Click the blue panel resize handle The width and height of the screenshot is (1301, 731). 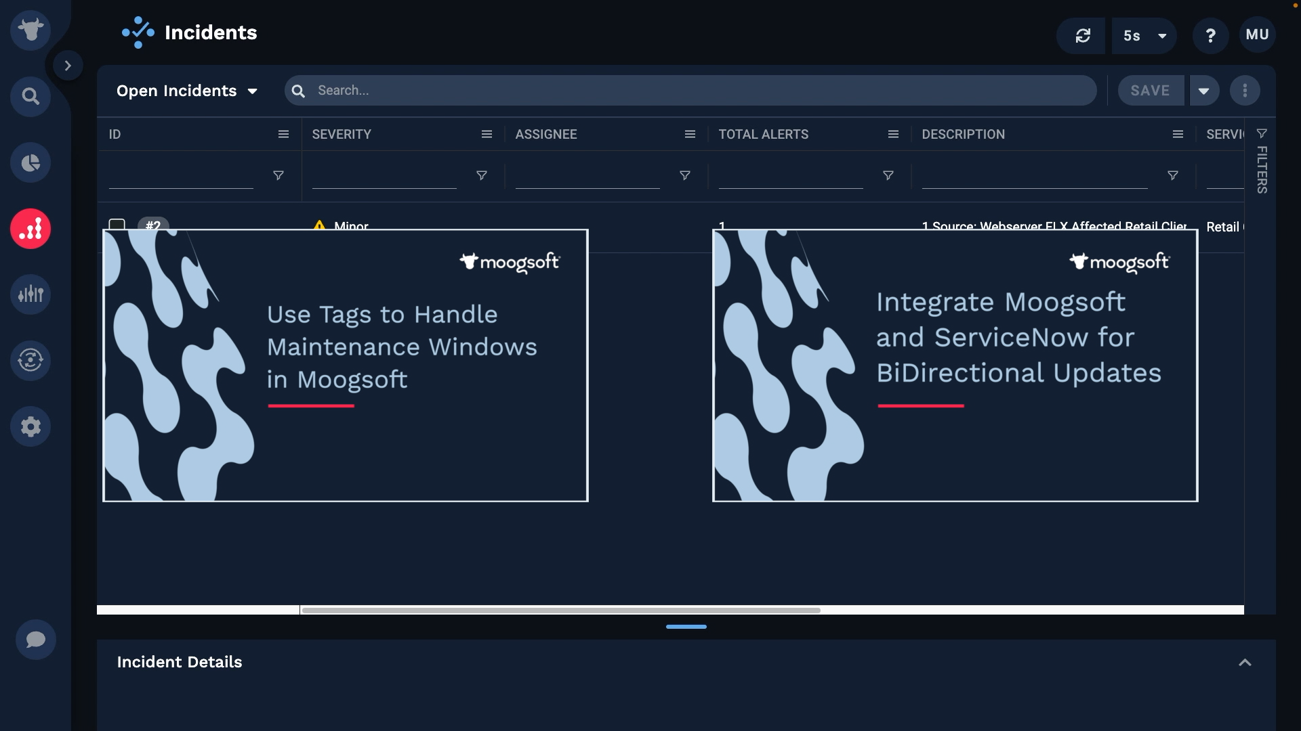point(686,627)
